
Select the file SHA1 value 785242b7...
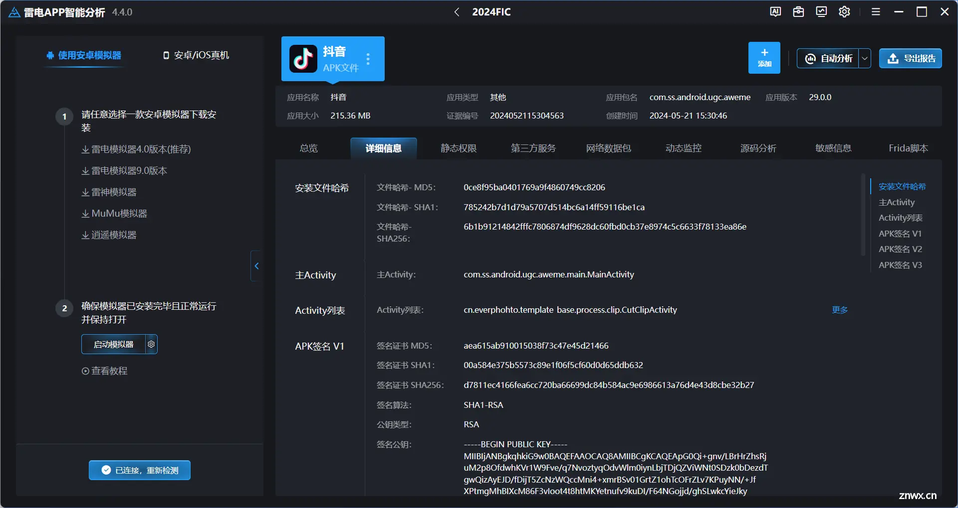click(x=554, y=207)
